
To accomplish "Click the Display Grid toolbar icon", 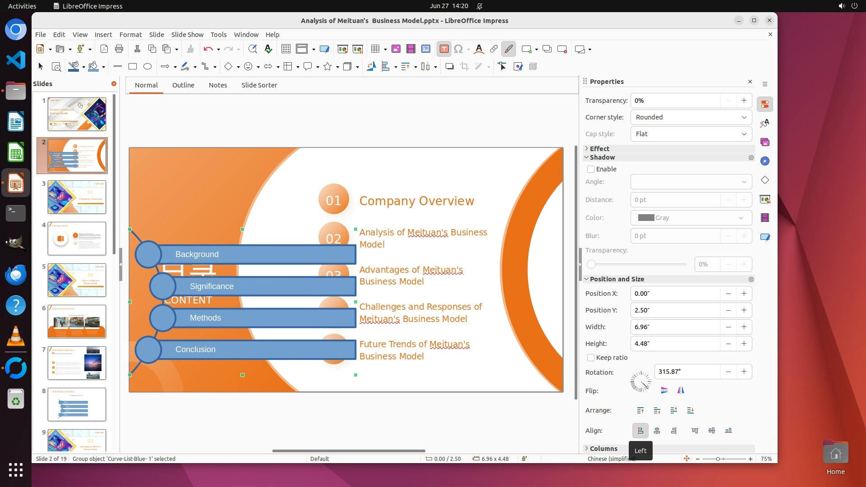I will click(286, 49).
